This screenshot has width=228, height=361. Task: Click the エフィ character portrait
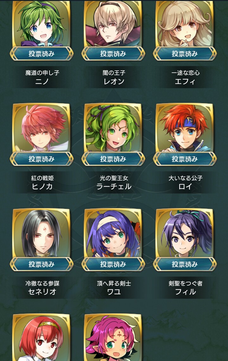pos(185,24)
